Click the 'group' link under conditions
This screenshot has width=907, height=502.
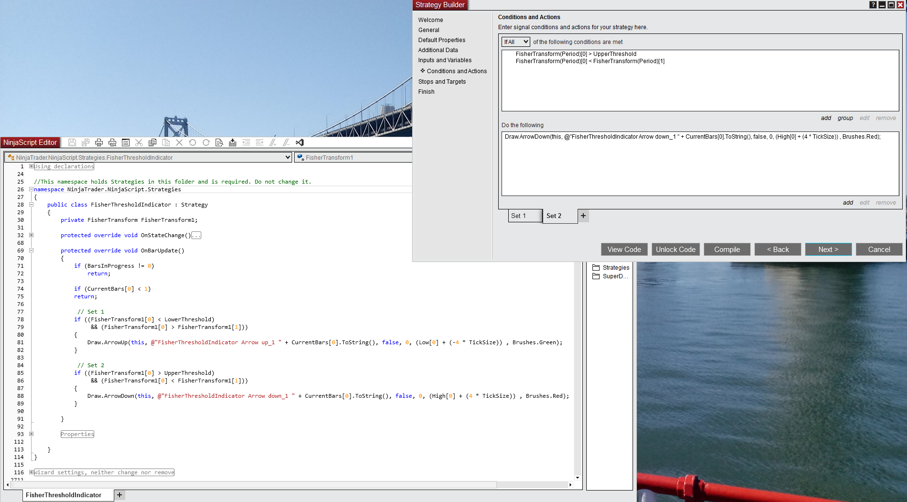coord(845,118)
